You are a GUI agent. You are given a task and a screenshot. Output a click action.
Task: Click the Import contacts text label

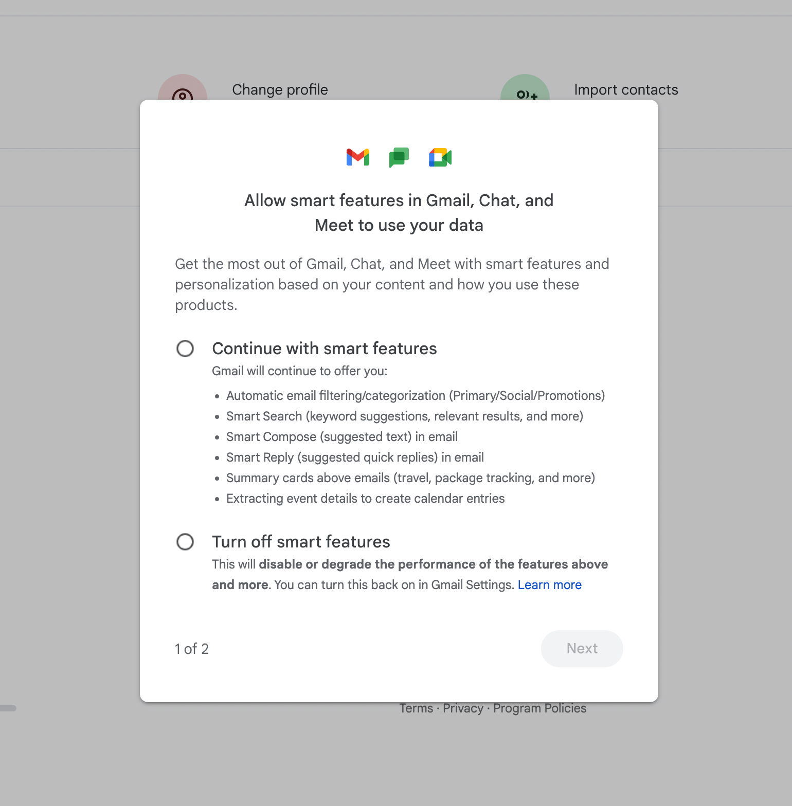626,90
